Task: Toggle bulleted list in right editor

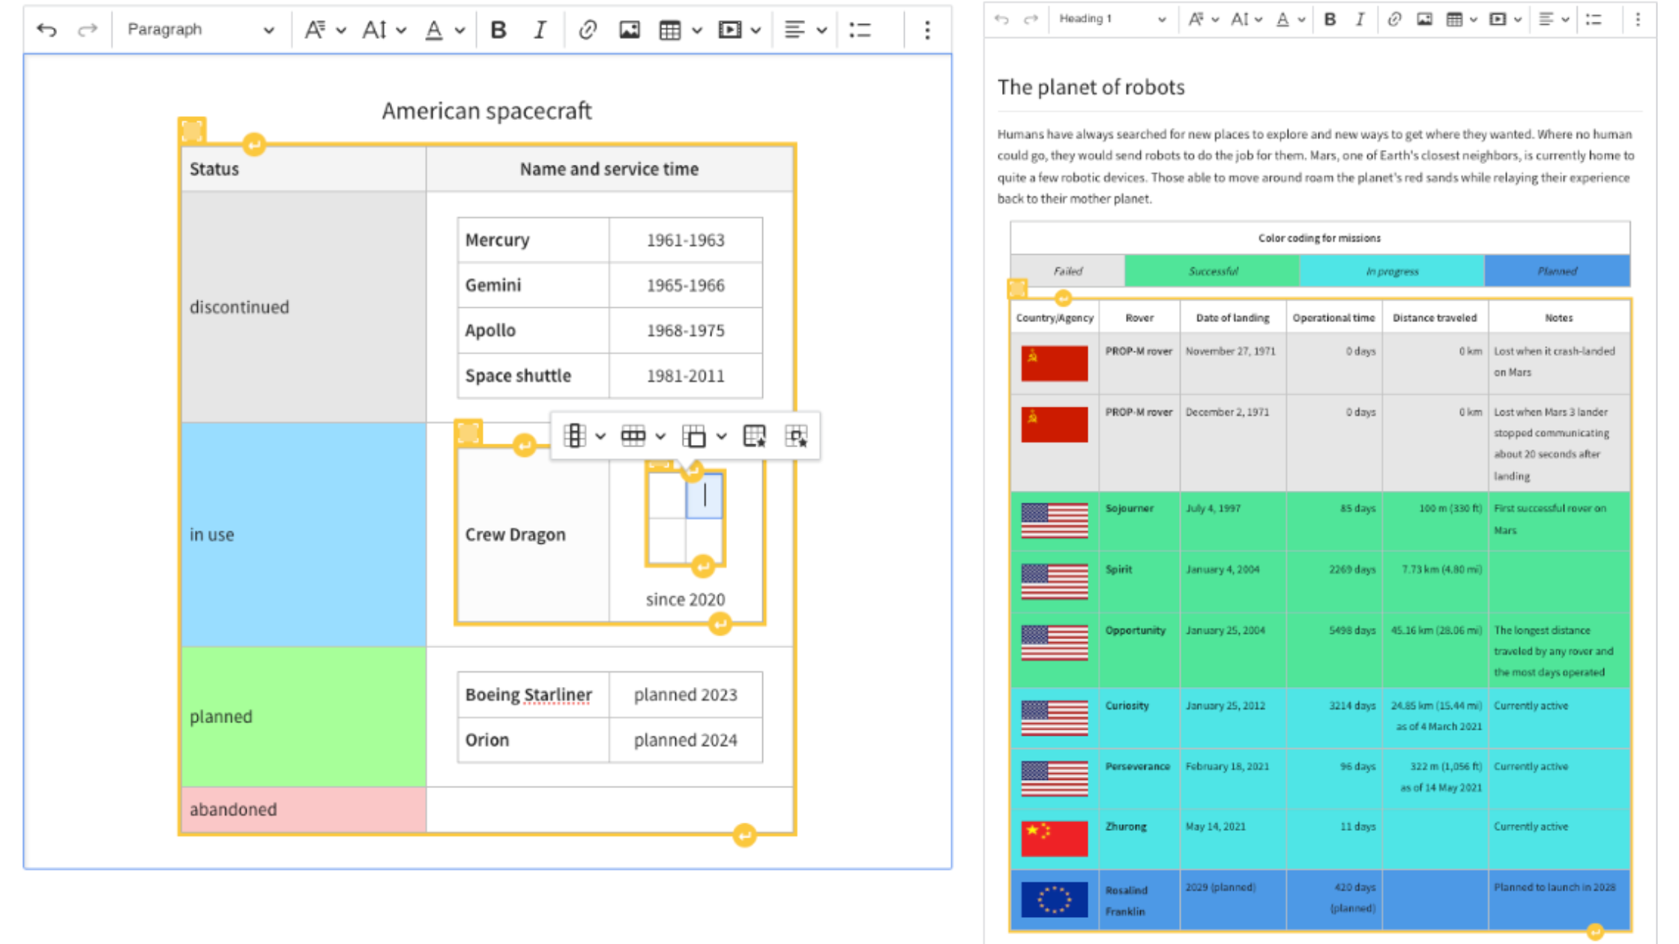Action: [x=1594, y=19]
